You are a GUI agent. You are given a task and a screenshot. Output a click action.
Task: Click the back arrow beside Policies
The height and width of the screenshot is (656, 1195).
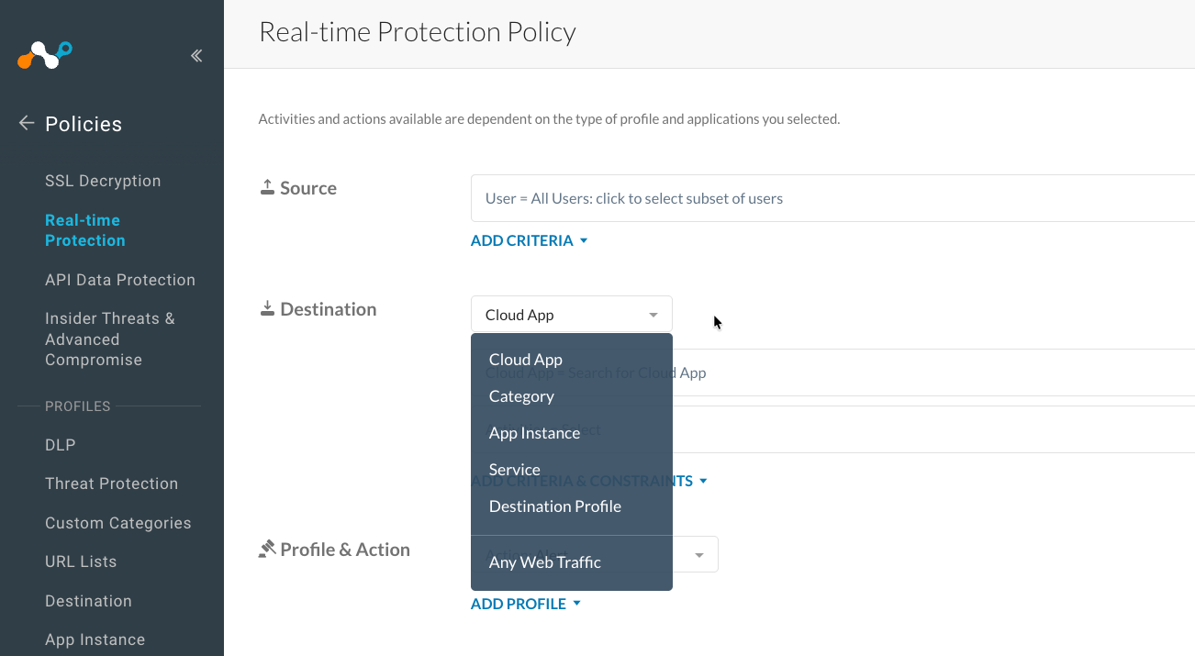[x=27, y=123]
